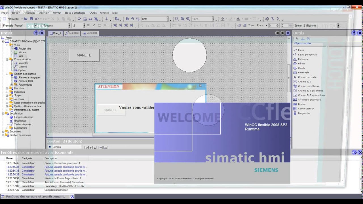Open the Projet menu
The height and width of the screenshot is (204, 363).
(5, 13)
